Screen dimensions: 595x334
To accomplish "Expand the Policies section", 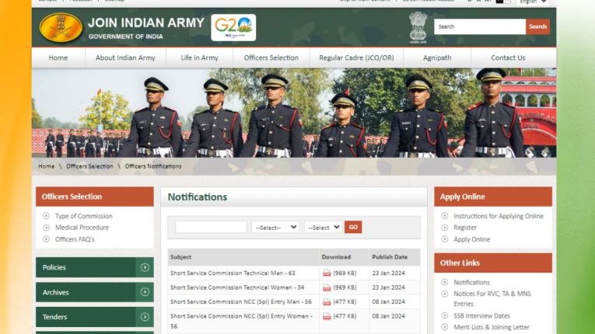I will pyautogui.click(x=95, y=267).
